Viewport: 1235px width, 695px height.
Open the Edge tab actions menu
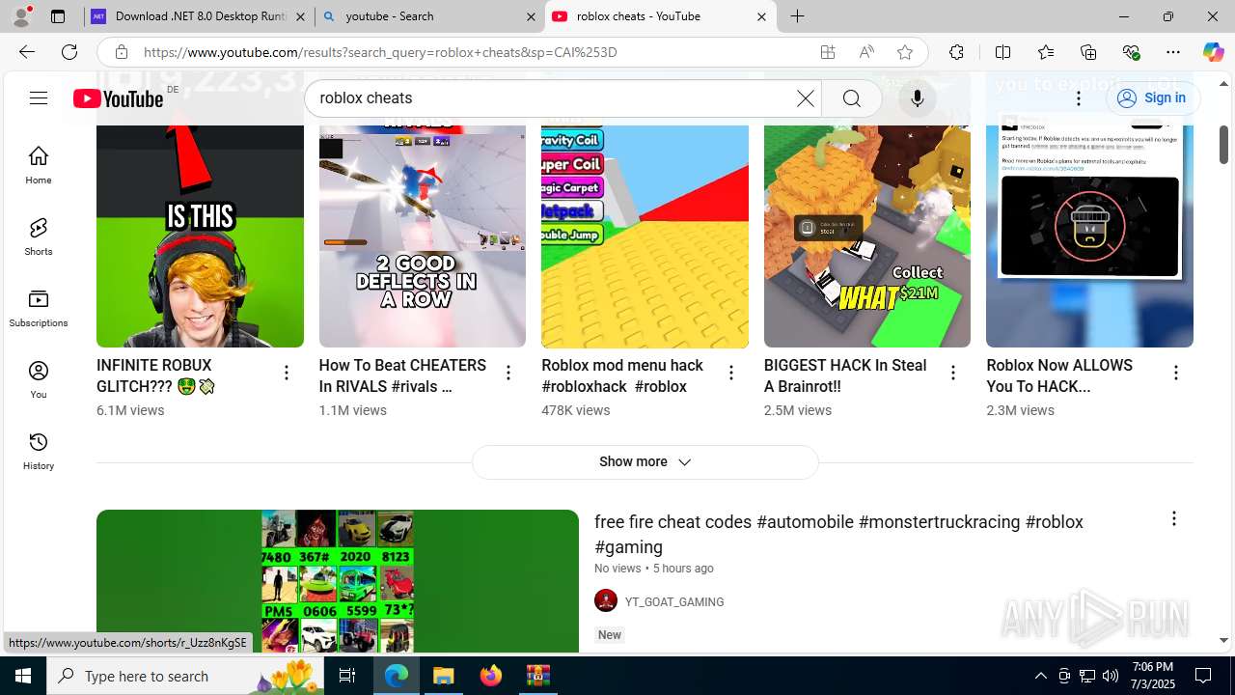coord(58,16)
